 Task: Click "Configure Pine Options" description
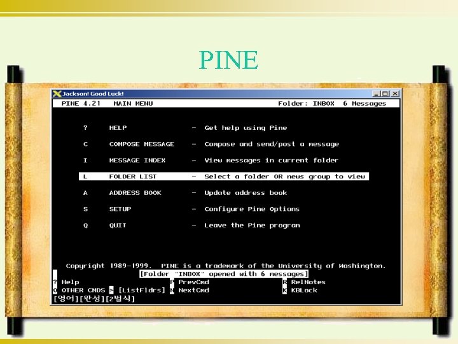point(252,209)
